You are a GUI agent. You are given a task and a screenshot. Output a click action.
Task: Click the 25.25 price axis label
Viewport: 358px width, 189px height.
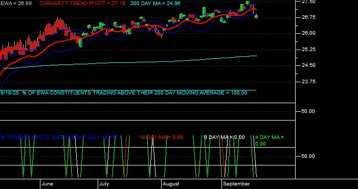308,50
